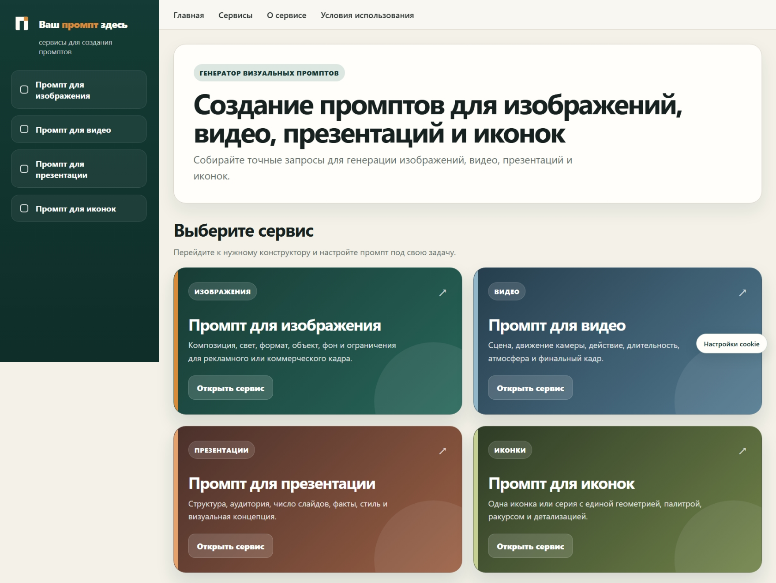The height and width of the screenshot is (583, 776).
Task: Open Настройки cookie button
Action: tap(731, 344)
